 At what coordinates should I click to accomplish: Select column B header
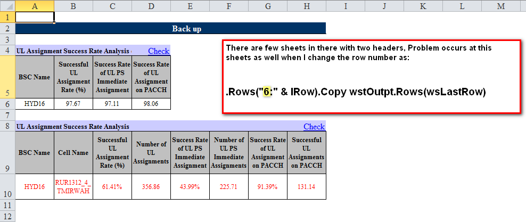[x=73, y=6]
